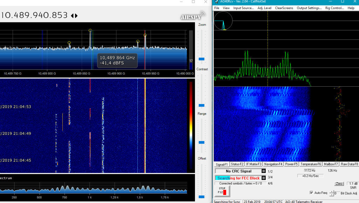The image size is (359, 203).
Task: Click the 1.1 dB SNR value
Action: (353, 184)
